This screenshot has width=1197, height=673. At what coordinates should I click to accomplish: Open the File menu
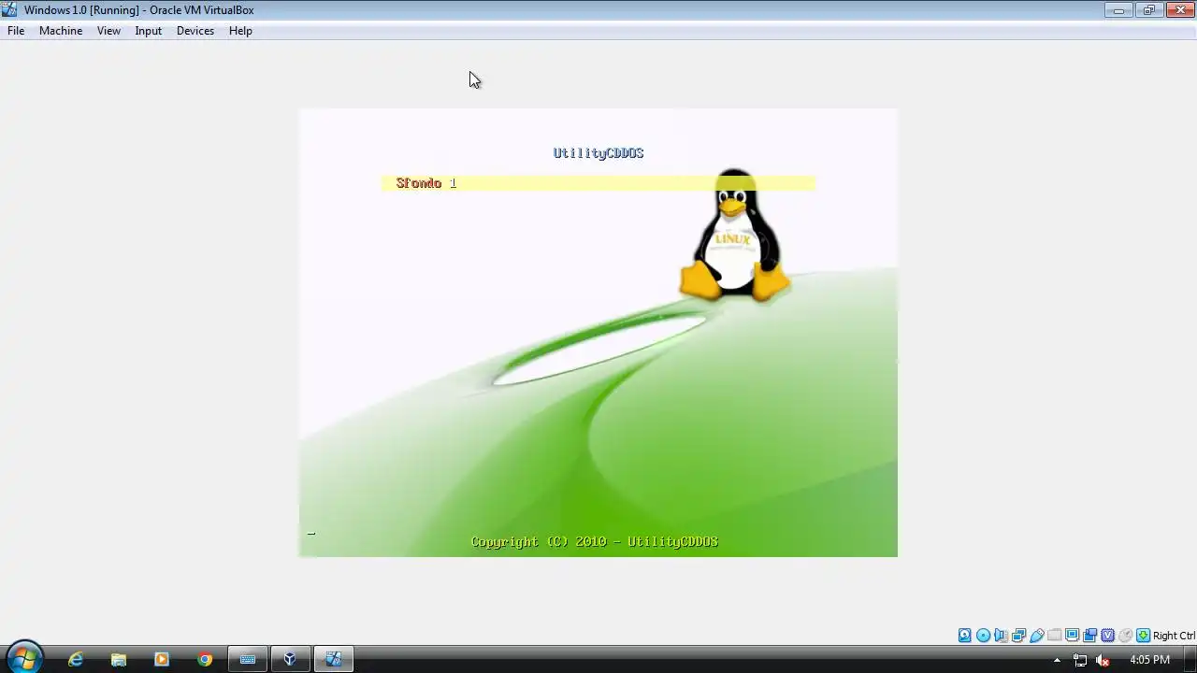point(16,31)
